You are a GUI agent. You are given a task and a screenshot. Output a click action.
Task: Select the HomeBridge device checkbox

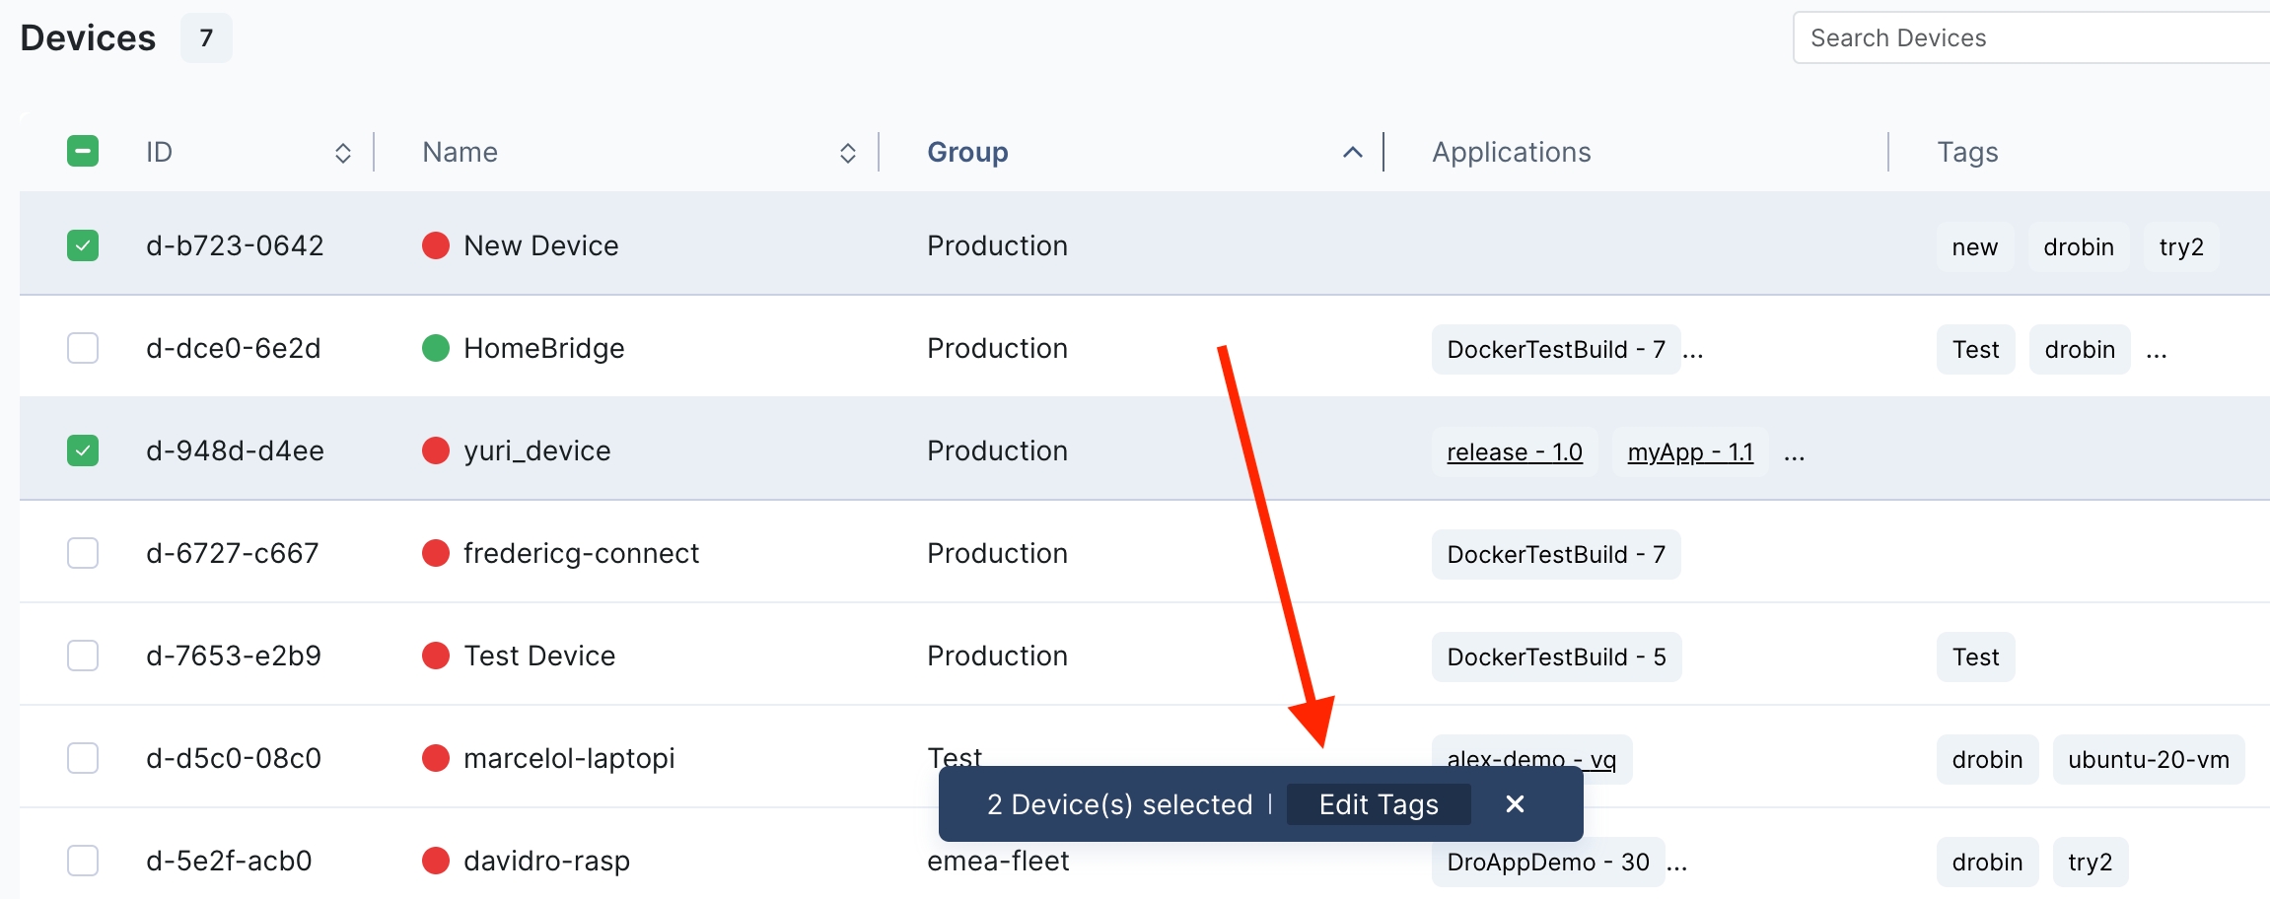[83, 348]
